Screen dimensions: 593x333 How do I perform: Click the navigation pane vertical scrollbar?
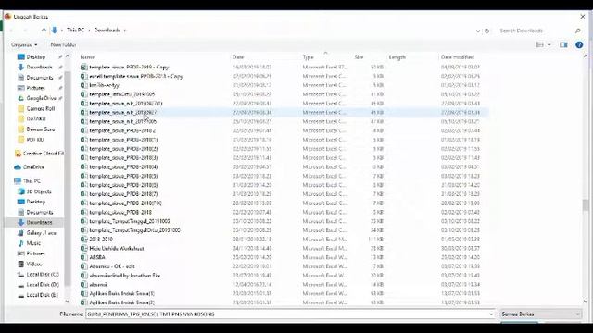click(x=68, y=179)
